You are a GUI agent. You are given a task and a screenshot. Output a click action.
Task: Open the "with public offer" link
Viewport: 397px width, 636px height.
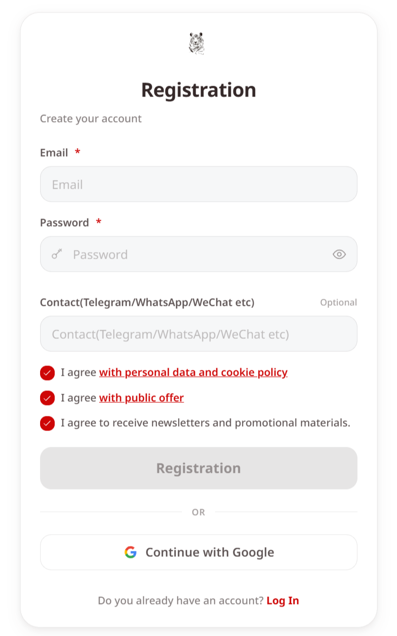pos(141,397)
